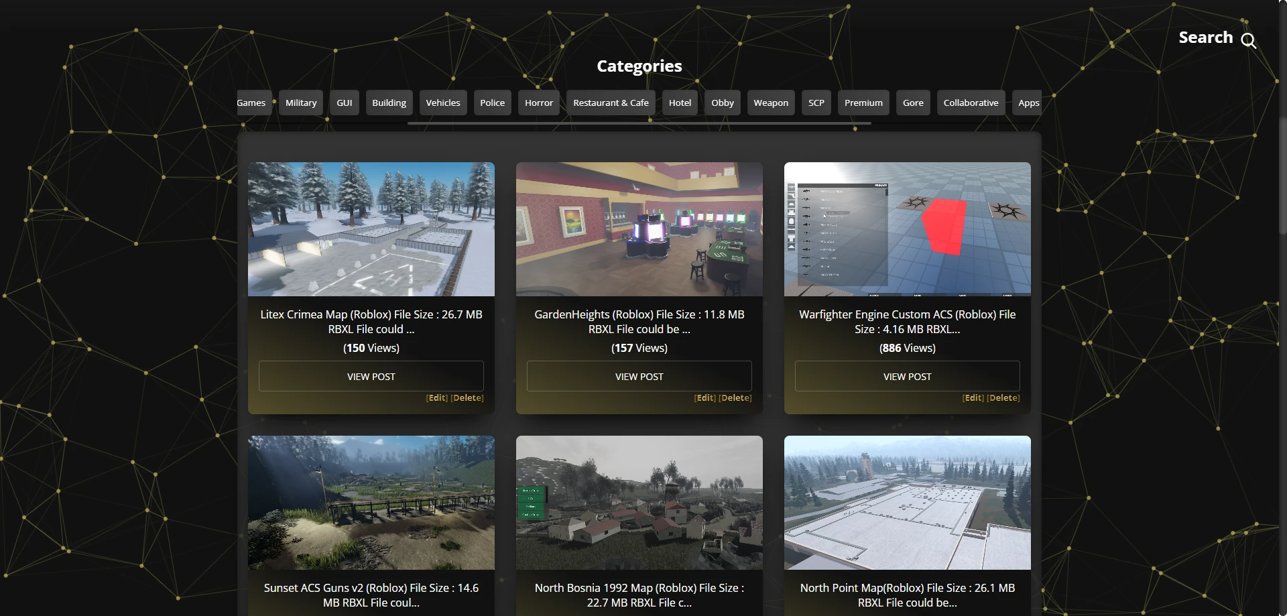This screenshot has height=616, width=1287.
Task: Open the GardenHeights casino thumbnail
Action: tap(639, 229)
